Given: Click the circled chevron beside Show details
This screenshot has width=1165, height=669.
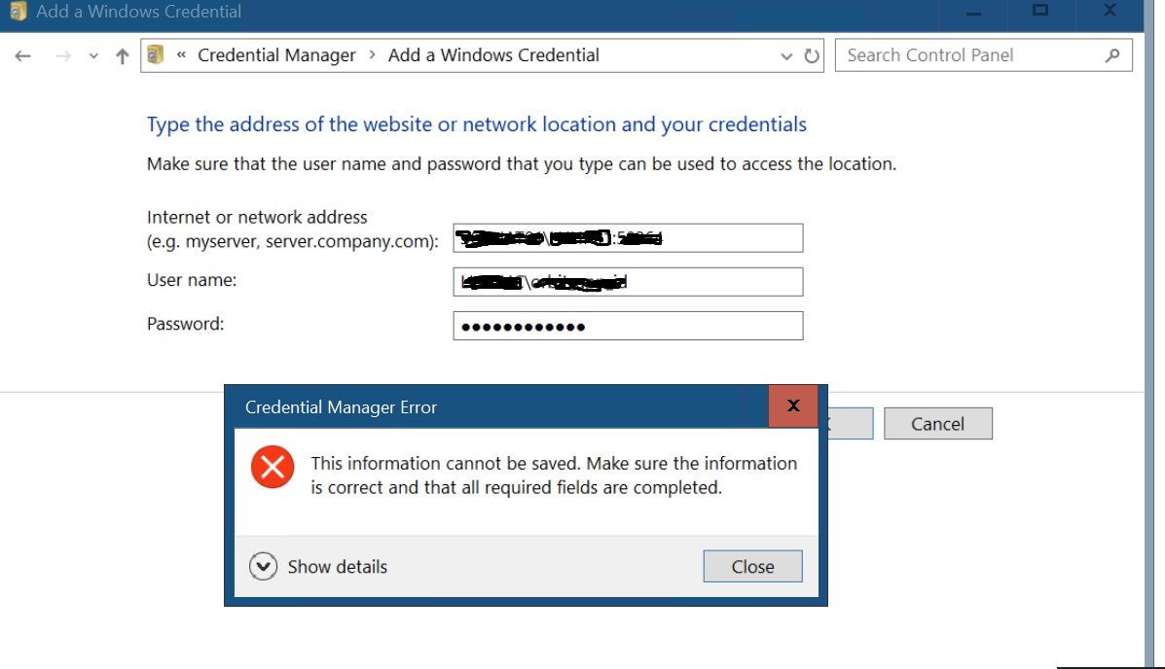Looking at the screenshot, I should click(263, 566).
